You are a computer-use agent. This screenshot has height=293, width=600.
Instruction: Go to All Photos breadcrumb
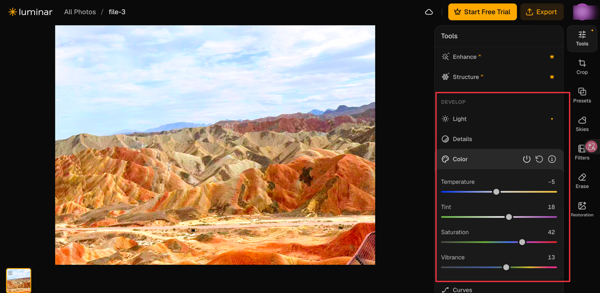(x=80, y=12)
